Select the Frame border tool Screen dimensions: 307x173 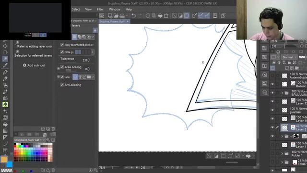coord(5,150)
